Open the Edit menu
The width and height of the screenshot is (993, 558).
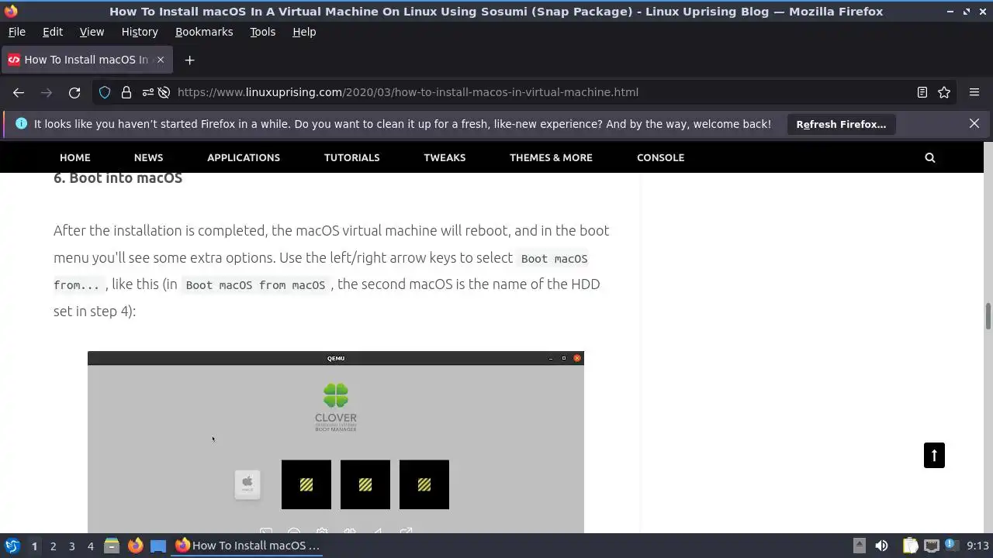pyautogui.click(x=53, y=32)
